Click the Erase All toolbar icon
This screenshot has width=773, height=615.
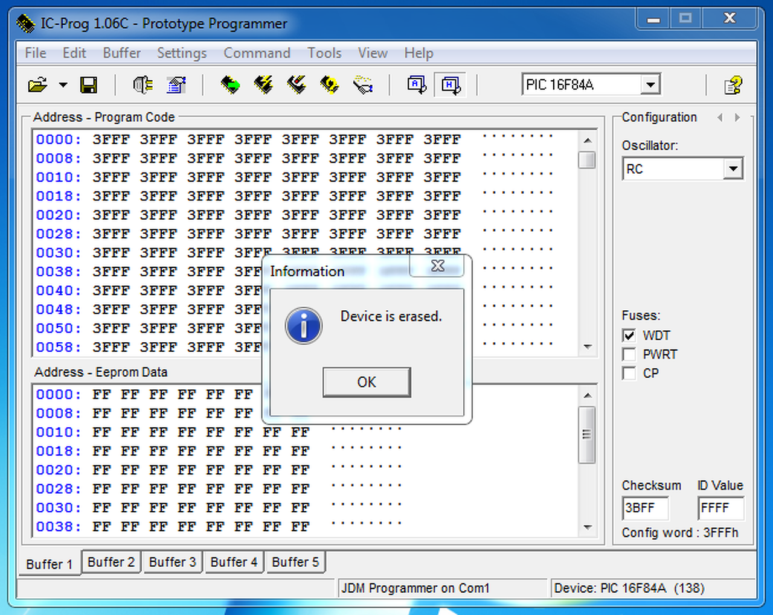coord(330,85)
